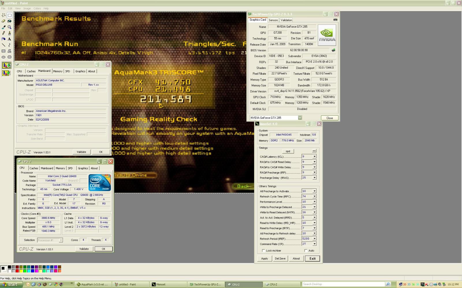This screenshot has height=288, width=462.
Task: Select the Magnifier tool in Paint
Action: 10,27
